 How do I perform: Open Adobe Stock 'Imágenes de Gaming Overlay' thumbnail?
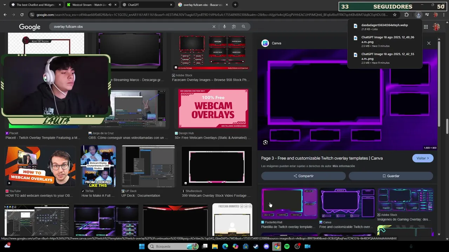406,200
